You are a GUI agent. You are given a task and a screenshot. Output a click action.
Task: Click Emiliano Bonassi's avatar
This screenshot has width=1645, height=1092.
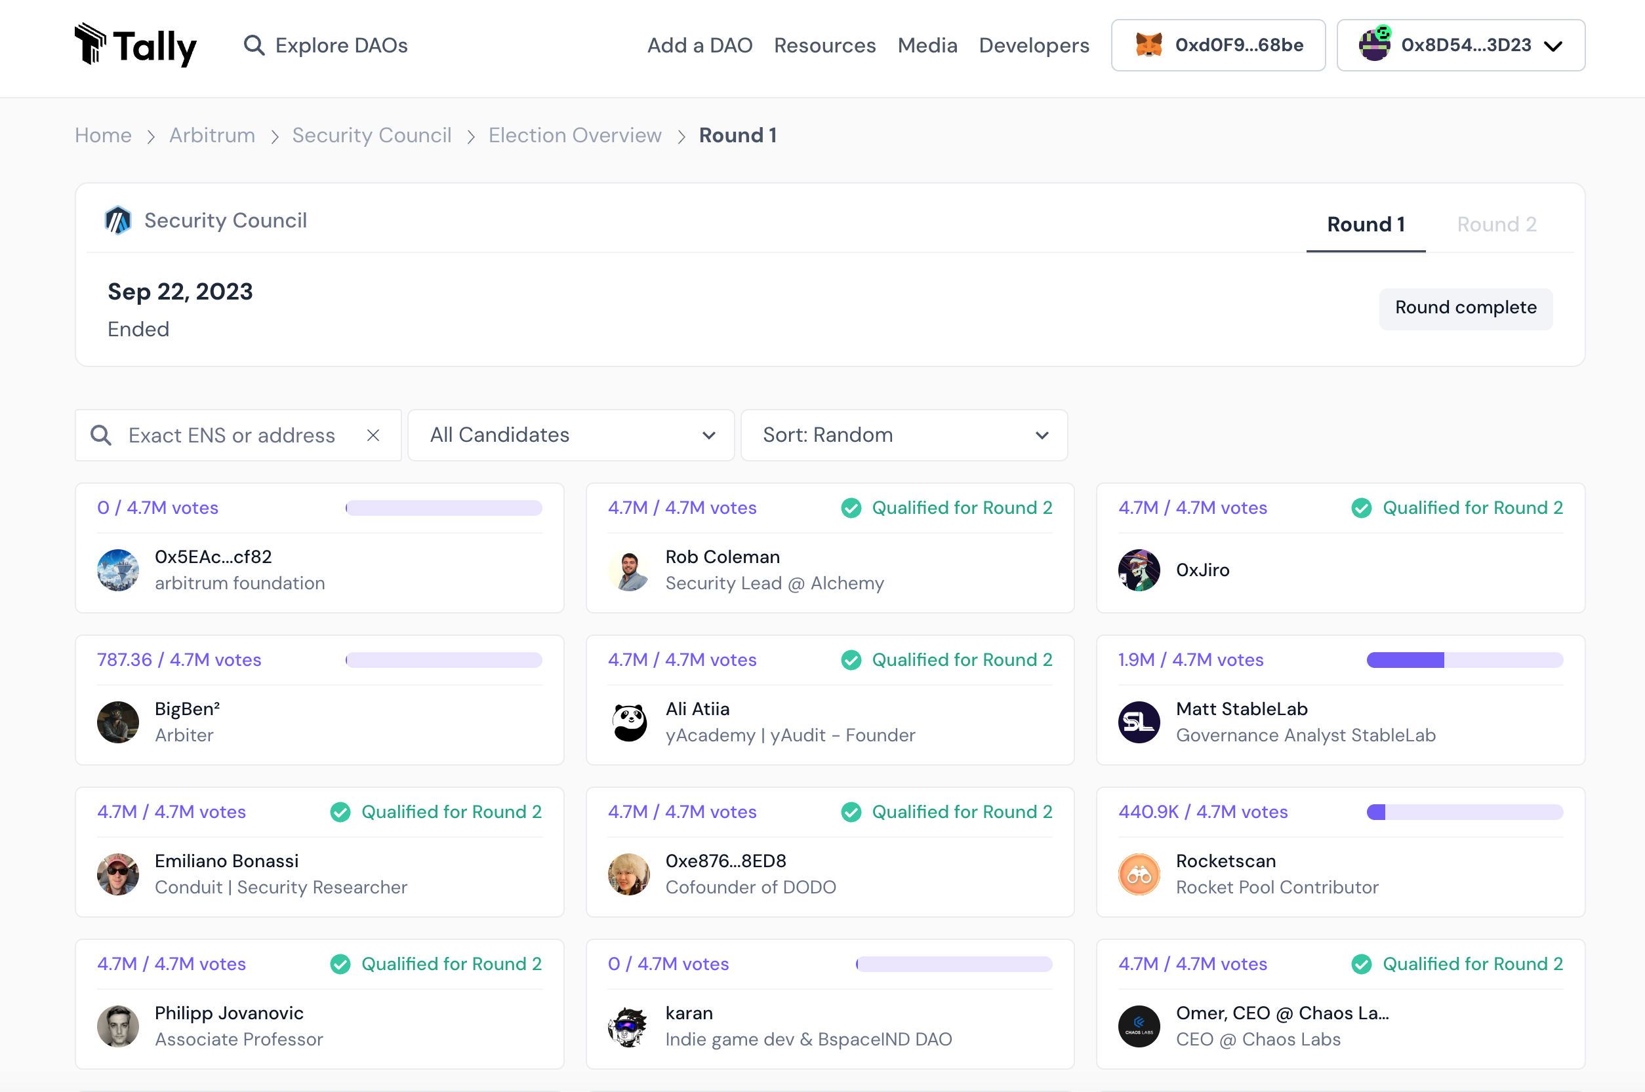pos(118,874)
